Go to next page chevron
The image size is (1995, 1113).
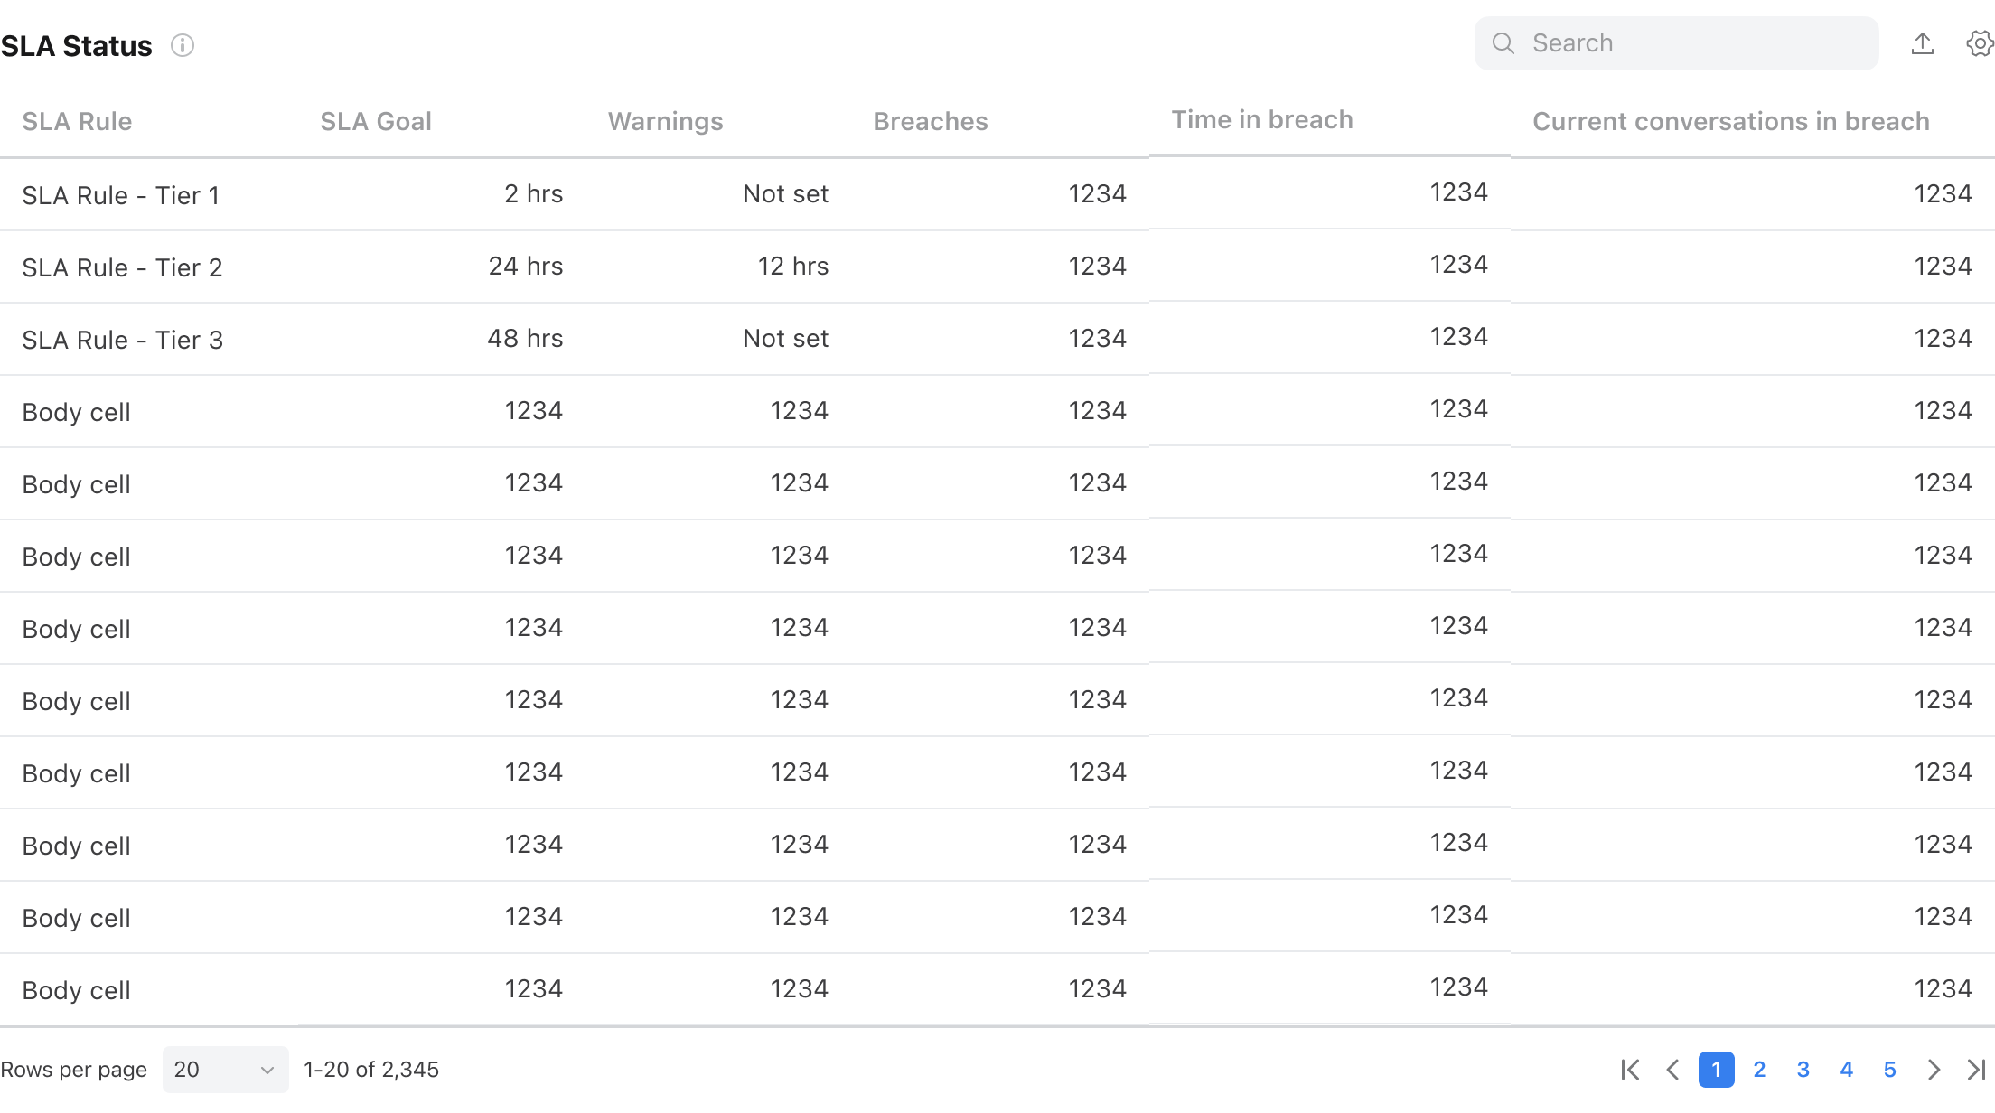[x=1934, y=1070]
